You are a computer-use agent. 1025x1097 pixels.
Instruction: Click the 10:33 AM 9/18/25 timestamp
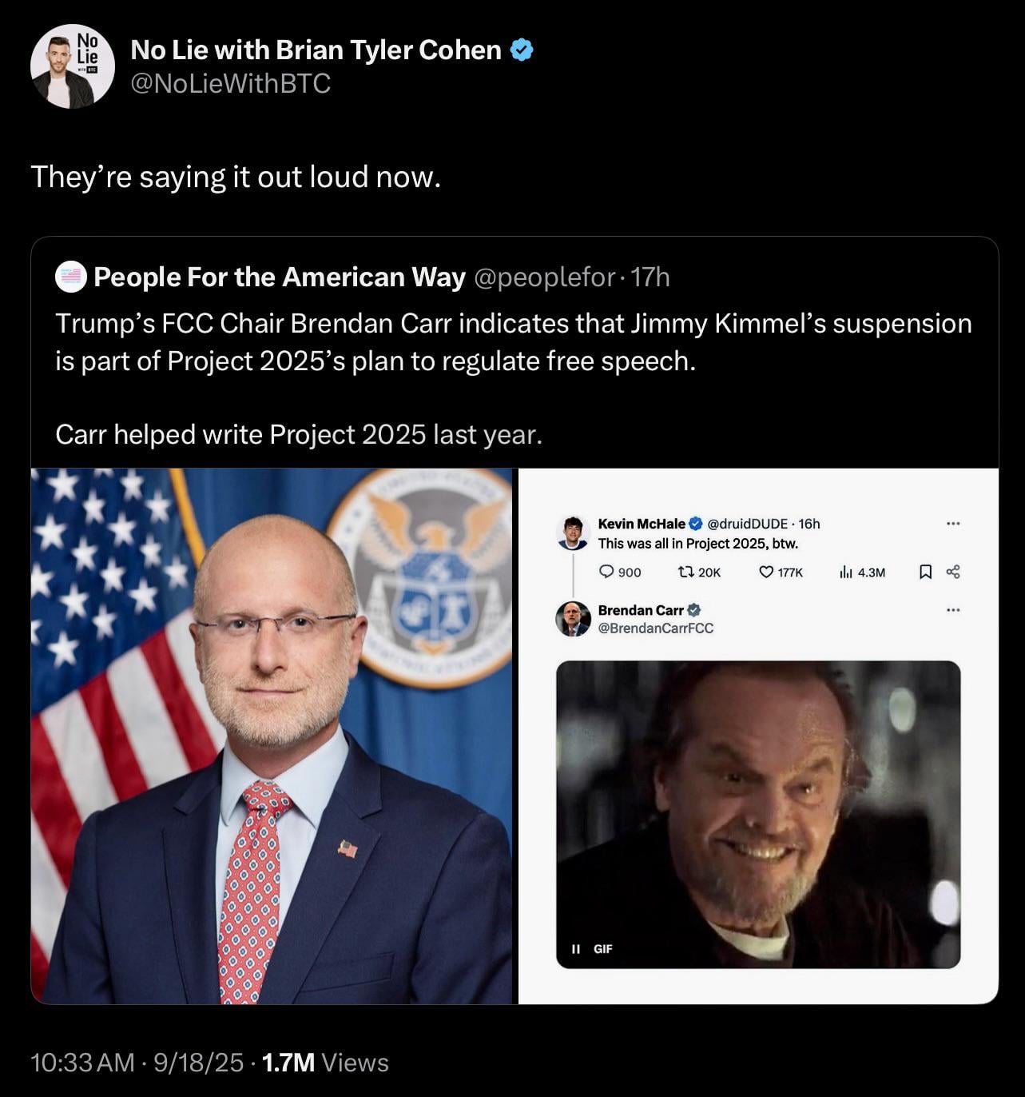point(137,1062)
